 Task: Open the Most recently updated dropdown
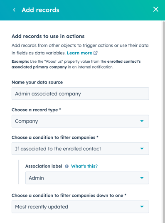[x=80, y=207]
